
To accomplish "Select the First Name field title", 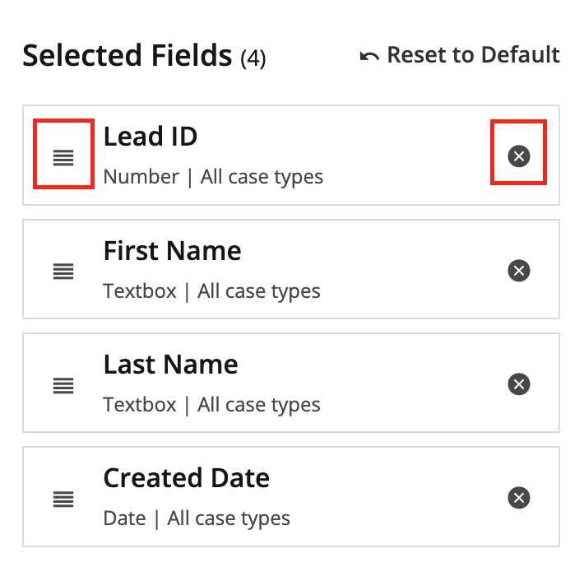I will [x=172, y=251].
